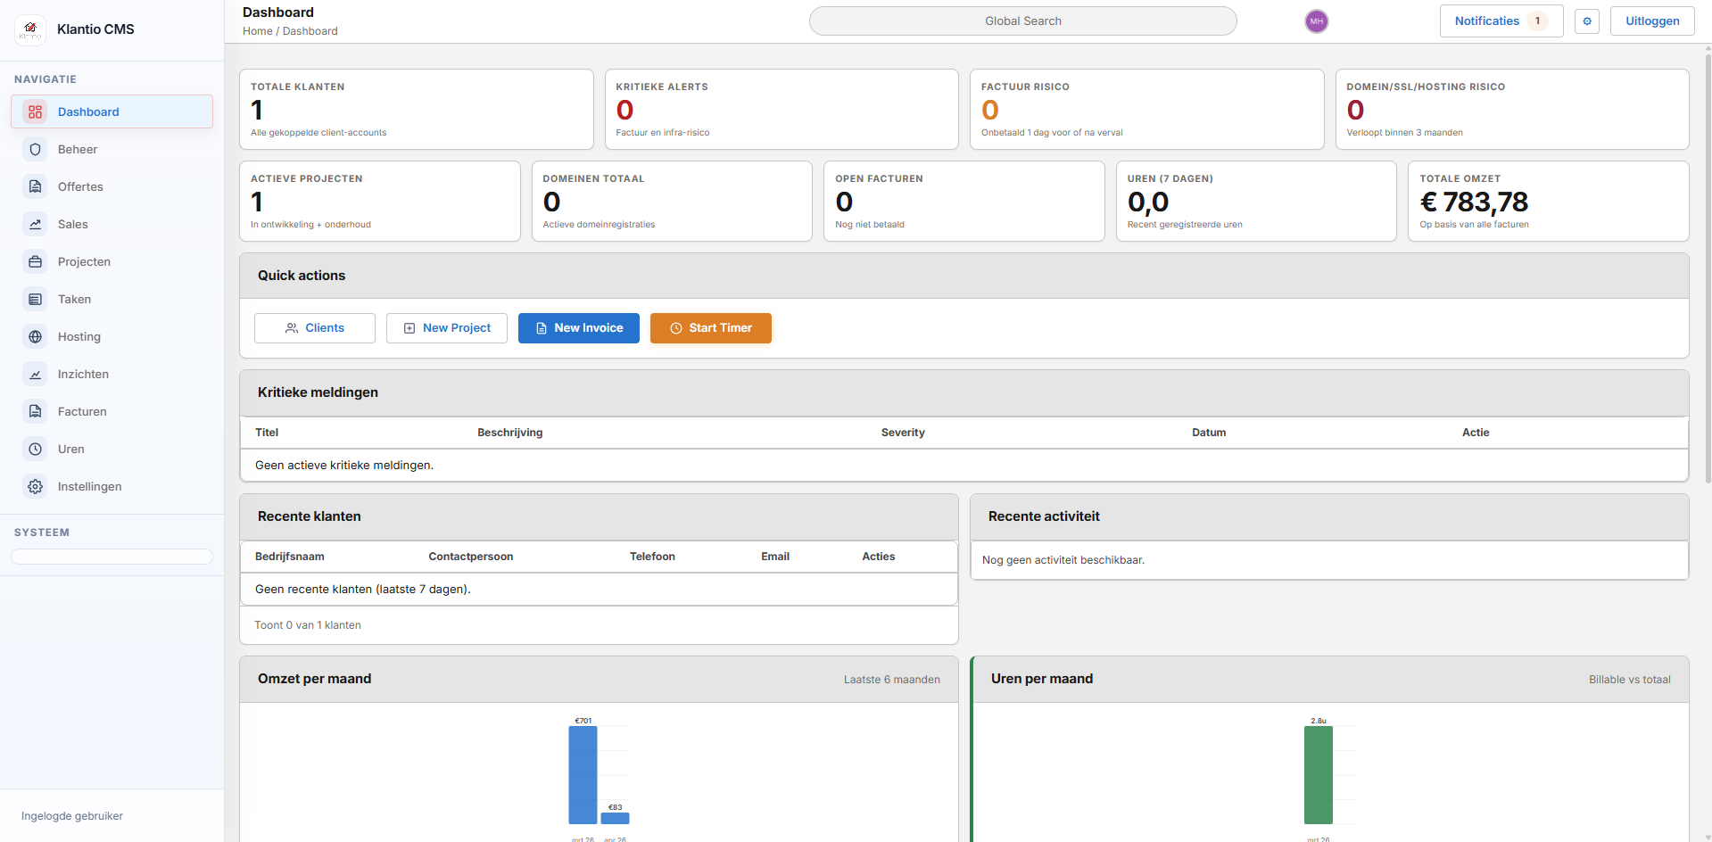The width and height of the screenshot is (1712, 842).
Task: Click the clock icon on Start Timer button
Action: tap(676, 328)
